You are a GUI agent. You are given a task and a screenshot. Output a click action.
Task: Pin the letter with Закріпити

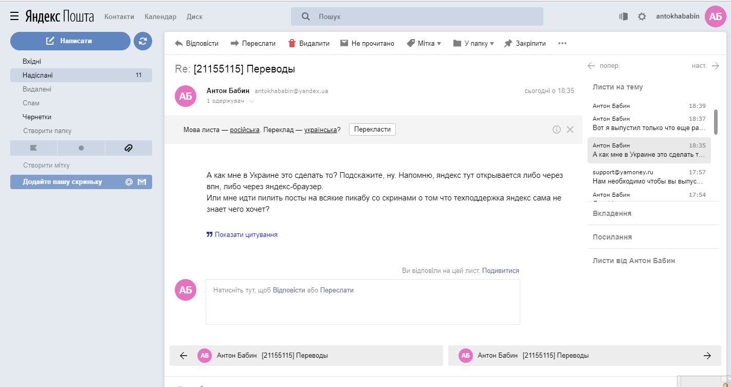point(525,44)
